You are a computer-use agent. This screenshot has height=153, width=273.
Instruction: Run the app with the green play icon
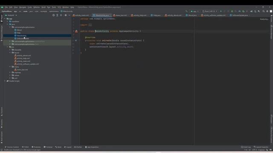(x=221, y=11)
